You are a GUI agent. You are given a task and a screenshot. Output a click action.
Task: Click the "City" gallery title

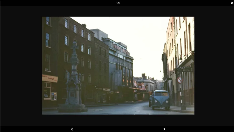point(118,3)
